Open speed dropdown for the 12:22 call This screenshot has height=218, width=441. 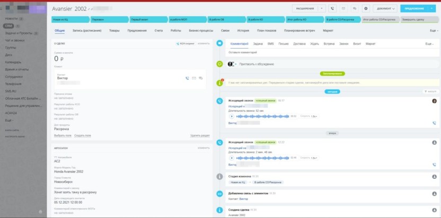[x=314, y=158]
